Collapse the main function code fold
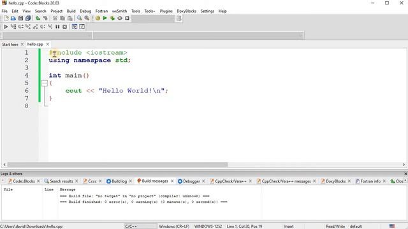This screenshot has height=229, width=408. click(45, 83)
